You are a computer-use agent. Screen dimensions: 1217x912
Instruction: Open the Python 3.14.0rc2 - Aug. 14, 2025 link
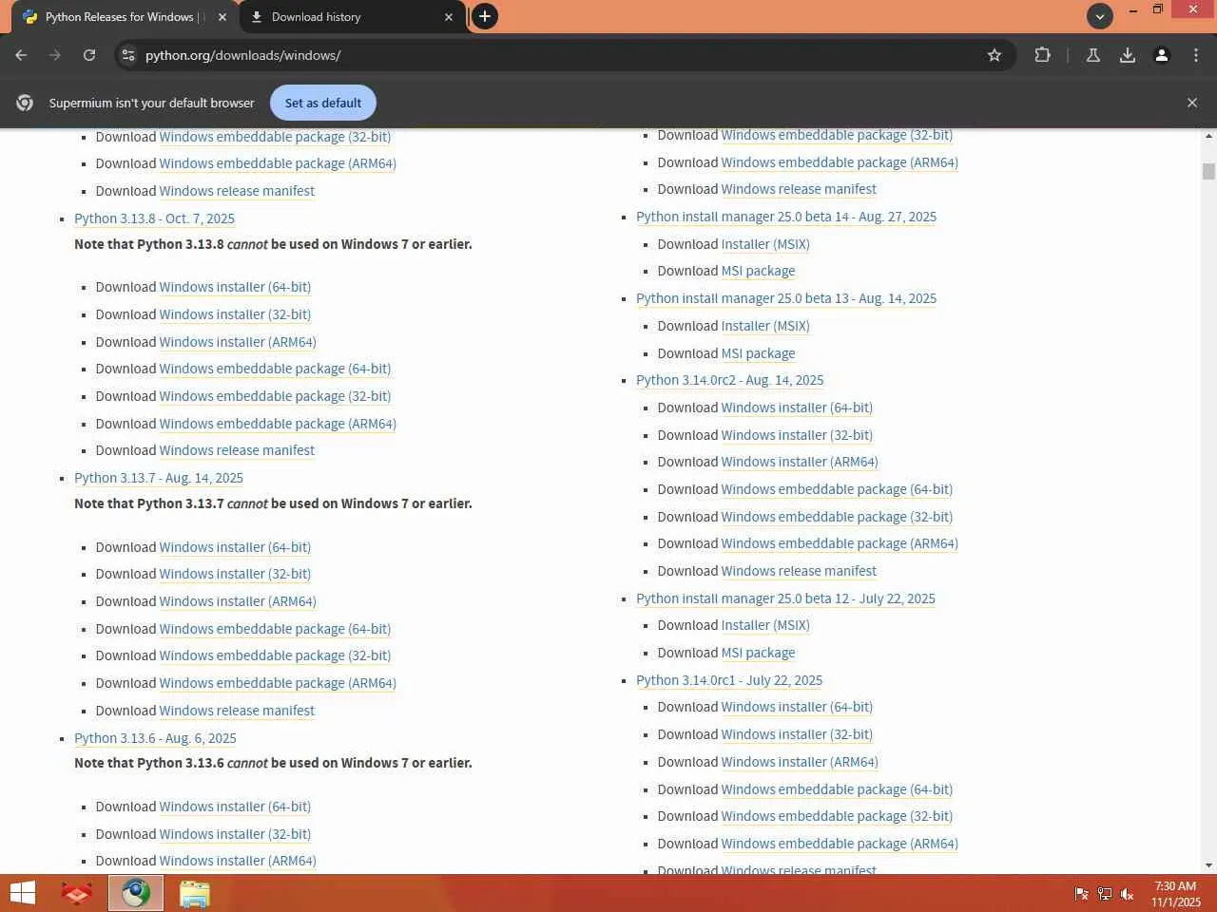click(730, 380)
